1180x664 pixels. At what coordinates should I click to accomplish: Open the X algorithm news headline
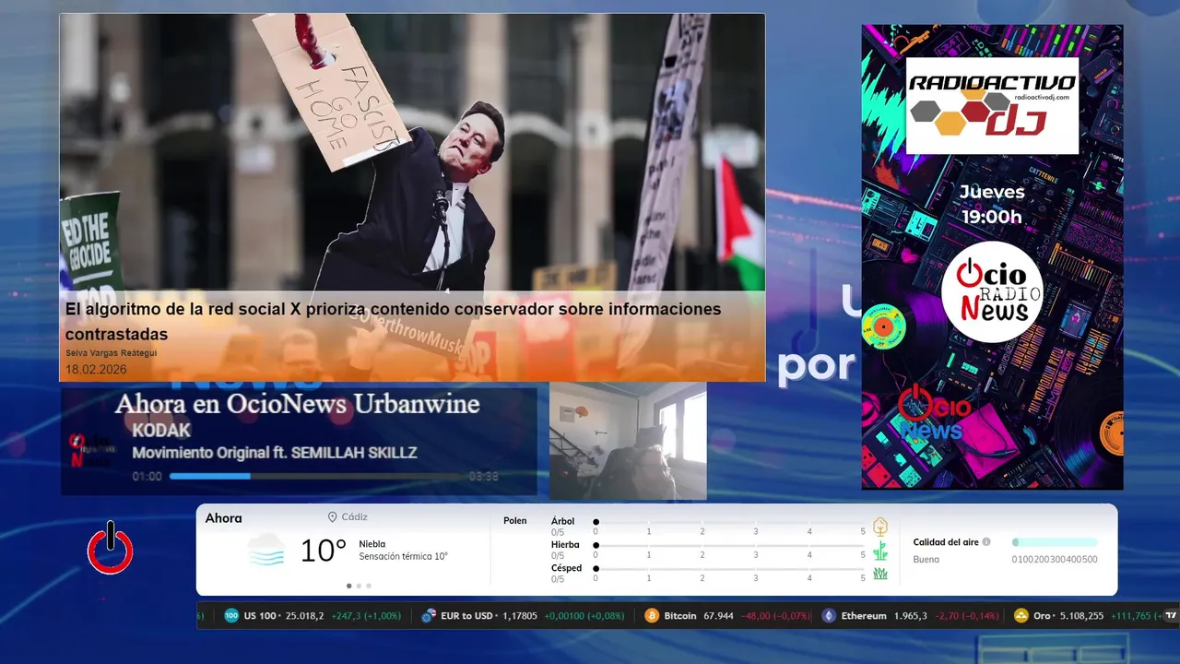(x=393, y=321)
